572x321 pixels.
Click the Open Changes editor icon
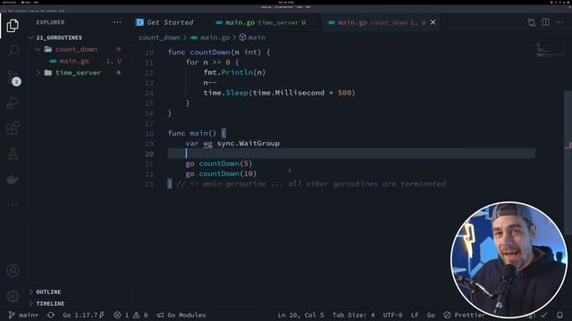click(x=532, y=22)
